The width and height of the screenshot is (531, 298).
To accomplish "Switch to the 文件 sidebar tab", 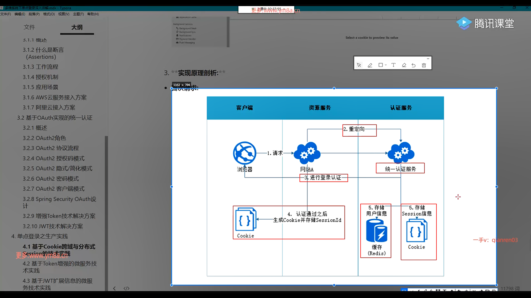I will [29, 27].
